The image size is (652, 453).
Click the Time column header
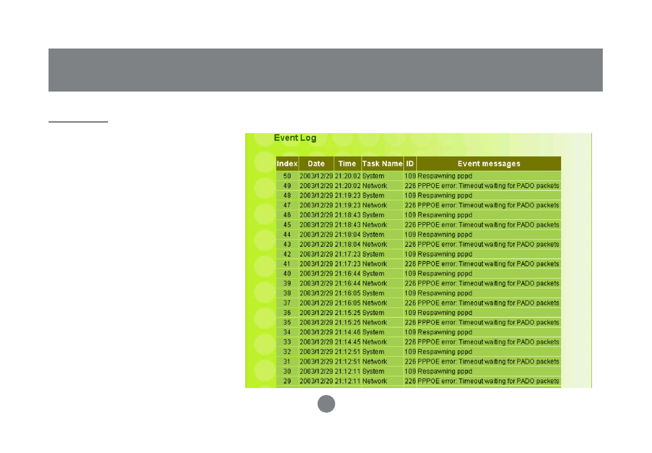[347, 164]
